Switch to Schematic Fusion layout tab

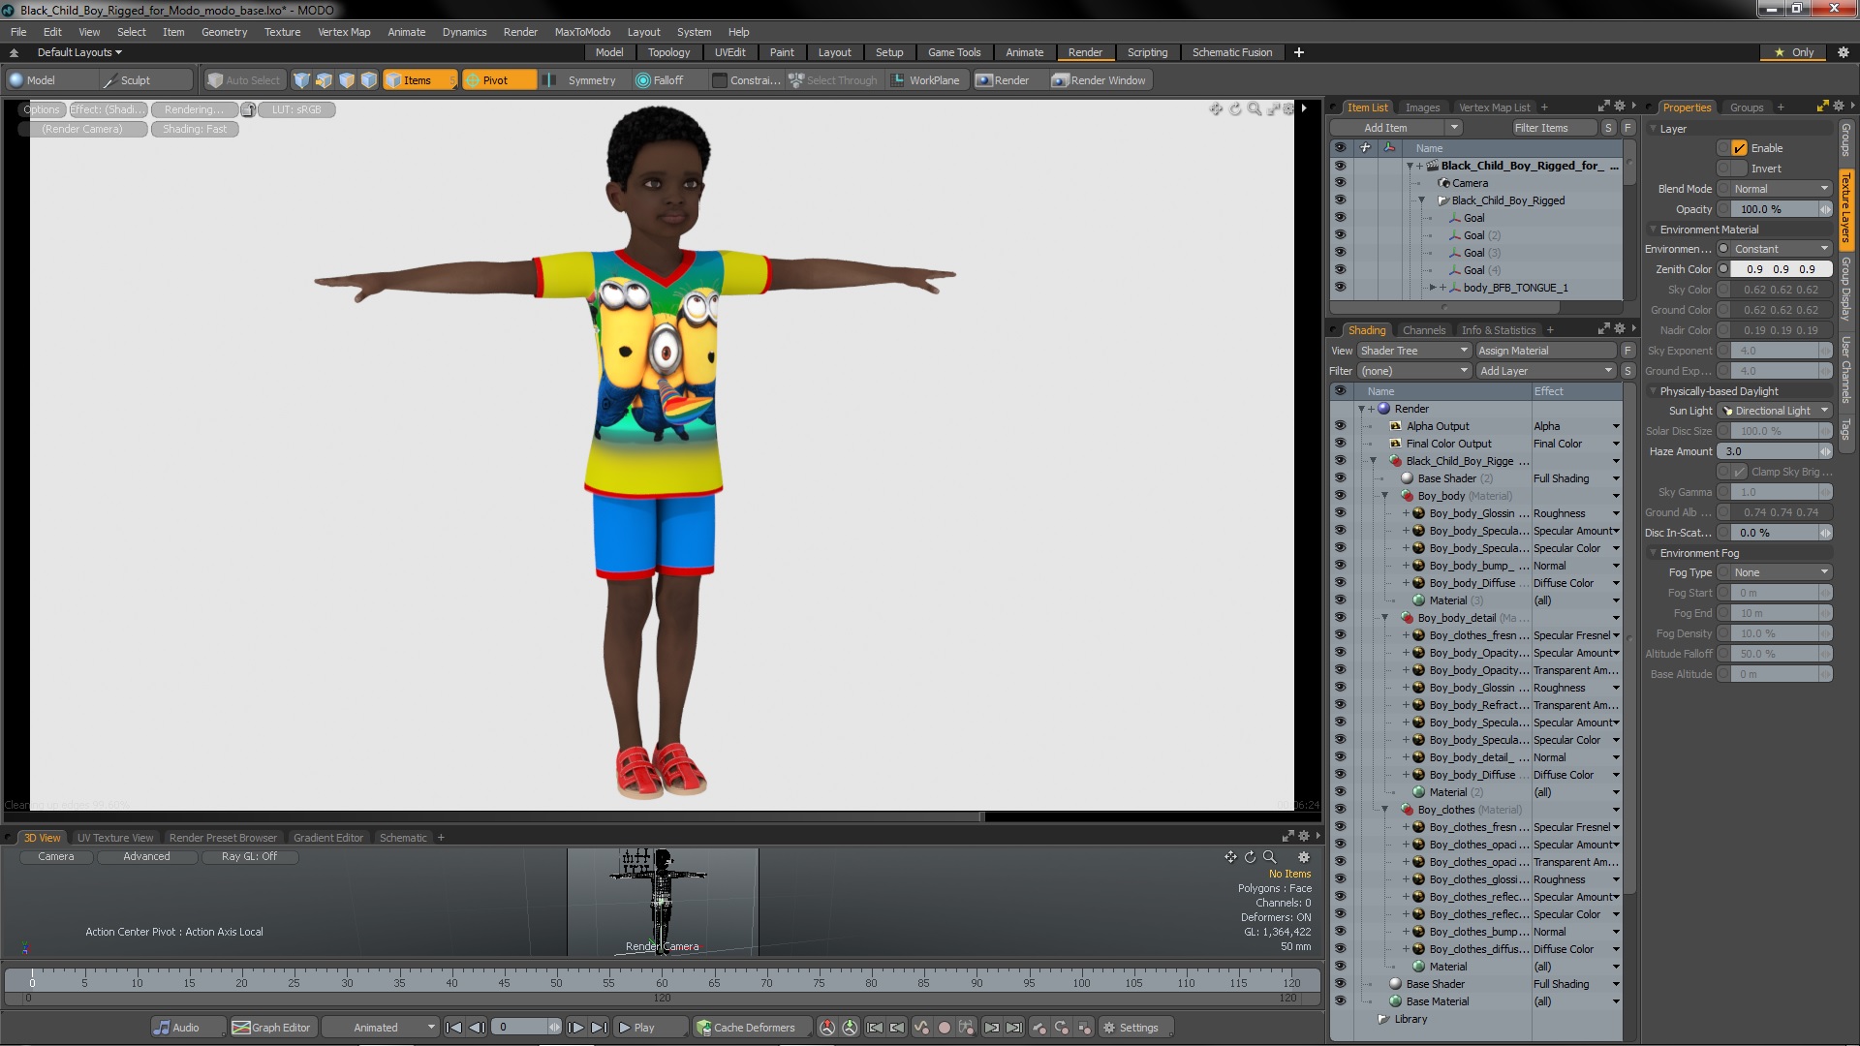tap(1231, 52)
